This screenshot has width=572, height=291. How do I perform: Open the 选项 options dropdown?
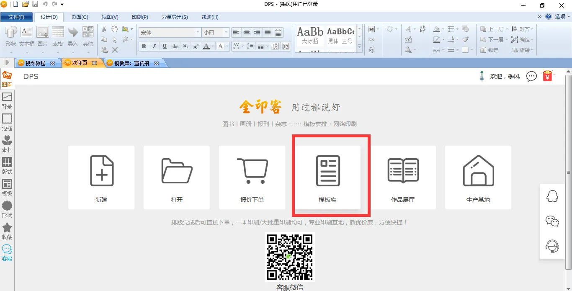562,17
